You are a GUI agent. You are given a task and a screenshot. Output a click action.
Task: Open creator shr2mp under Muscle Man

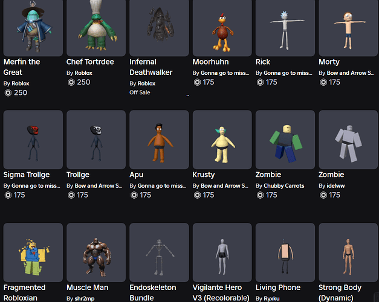85,298
